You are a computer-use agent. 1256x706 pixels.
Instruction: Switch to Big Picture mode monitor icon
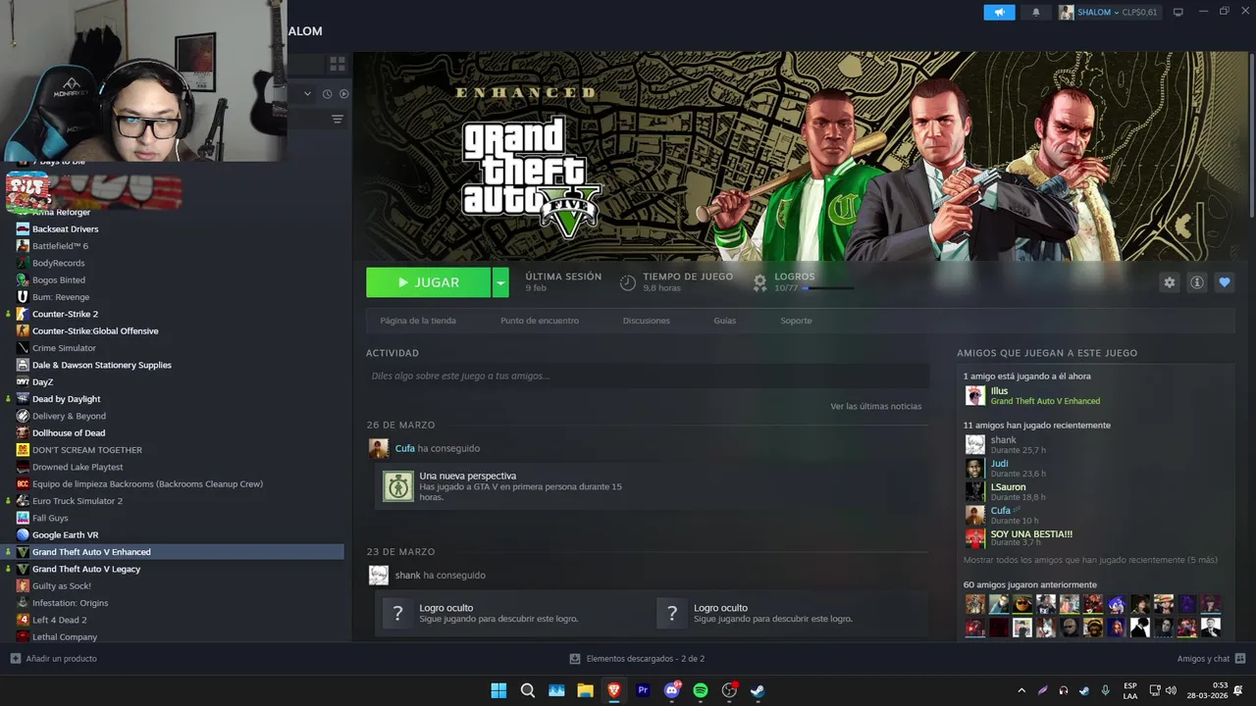tap(1178, 12)
